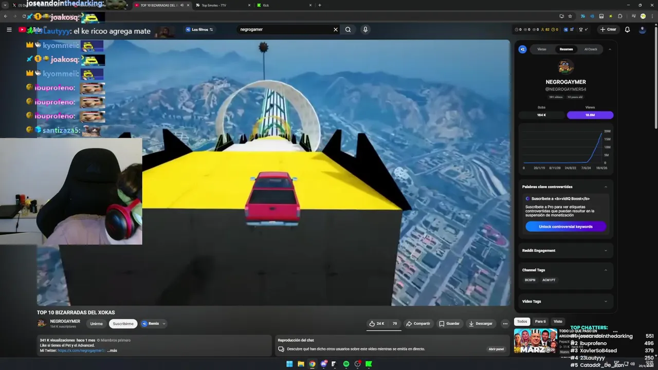
Task: Click the BCSPN channel tag
Action: click(x=530, y=280)
